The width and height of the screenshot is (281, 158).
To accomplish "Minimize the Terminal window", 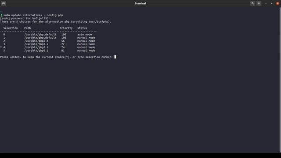I will click(x=266, y=4).
